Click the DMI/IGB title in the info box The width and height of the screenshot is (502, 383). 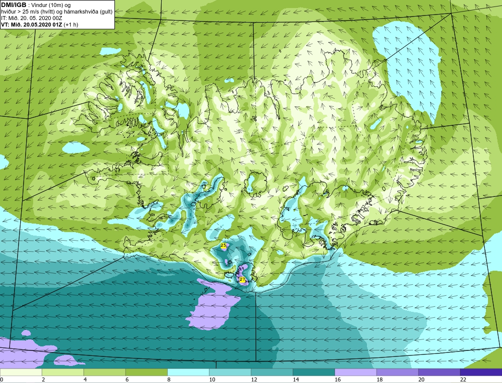pyautogui.click(x=14, y=5)
